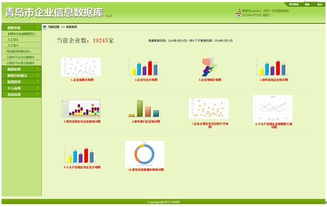
Task: Open the 4.委内系统企业统计图 bar chart thumbnail
Action: click(272, 67)
